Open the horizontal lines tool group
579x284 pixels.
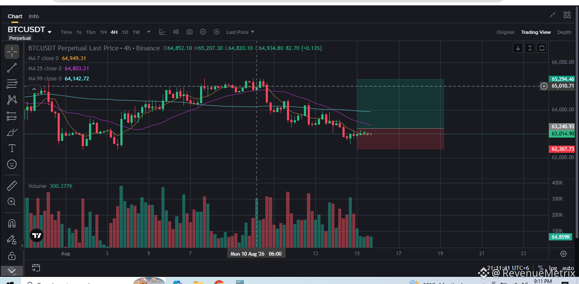click(12, 84)
